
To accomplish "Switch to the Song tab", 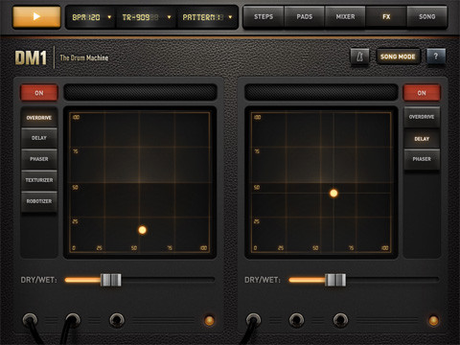I will pyautogui.click(x=427, y=16).
